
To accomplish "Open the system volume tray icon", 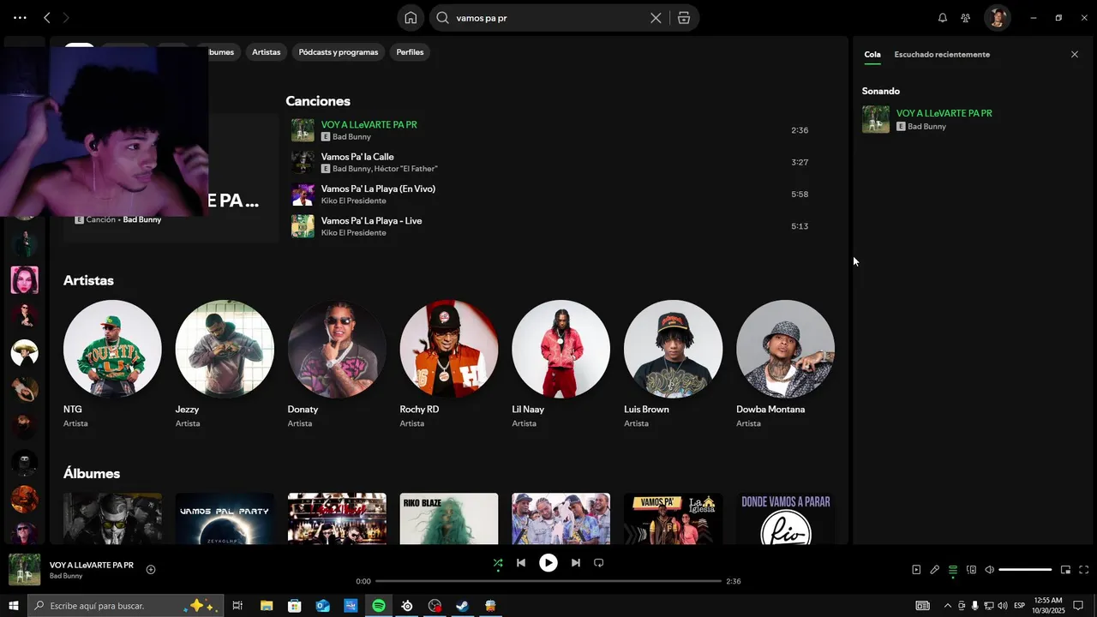I will [x=1003, y=606].
